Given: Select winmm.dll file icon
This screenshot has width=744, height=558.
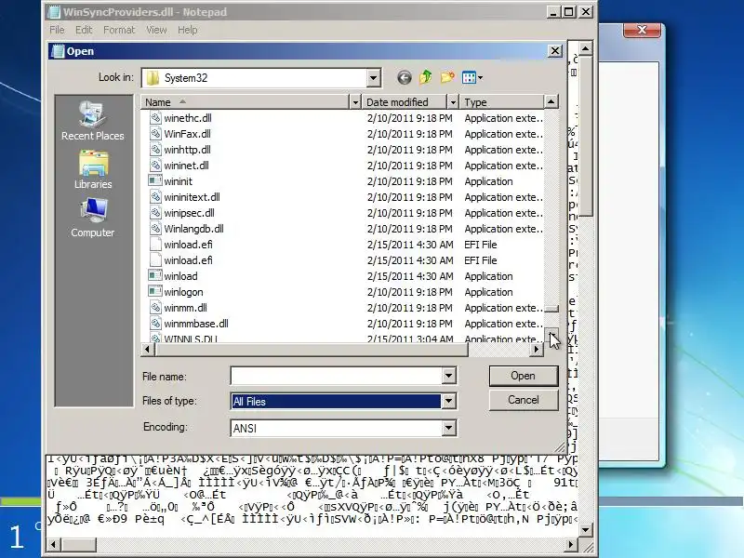Looking at the screenshot, I should (155, 308).
